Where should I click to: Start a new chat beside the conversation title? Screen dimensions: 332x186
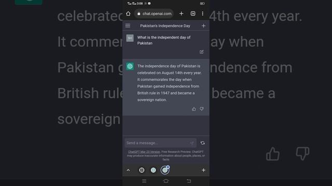203,26
